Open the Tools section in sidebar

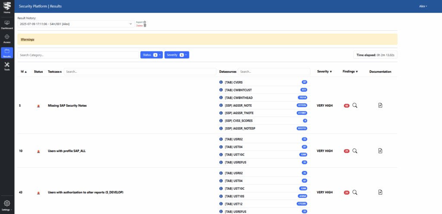(7, 66)
